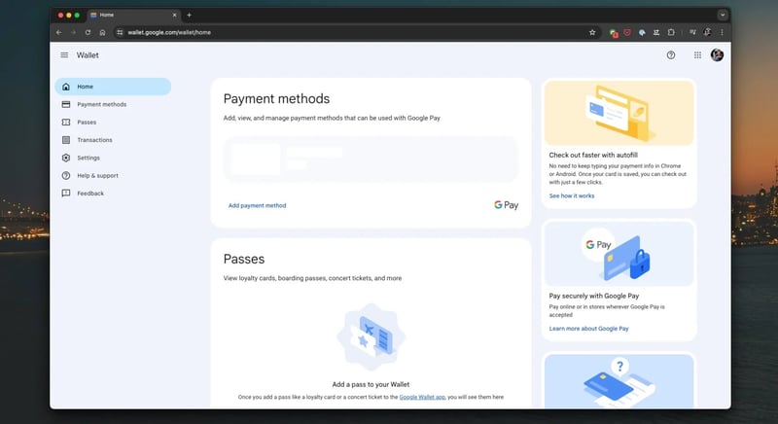Open the Google Wallet app link
Image resolution: width=778 pixels, height=424 pixels.
[x=422, y=397]
